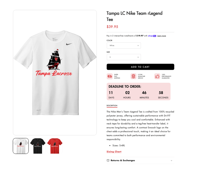
Task: Open the Size dropdown showing S
Action: (124, 57)
